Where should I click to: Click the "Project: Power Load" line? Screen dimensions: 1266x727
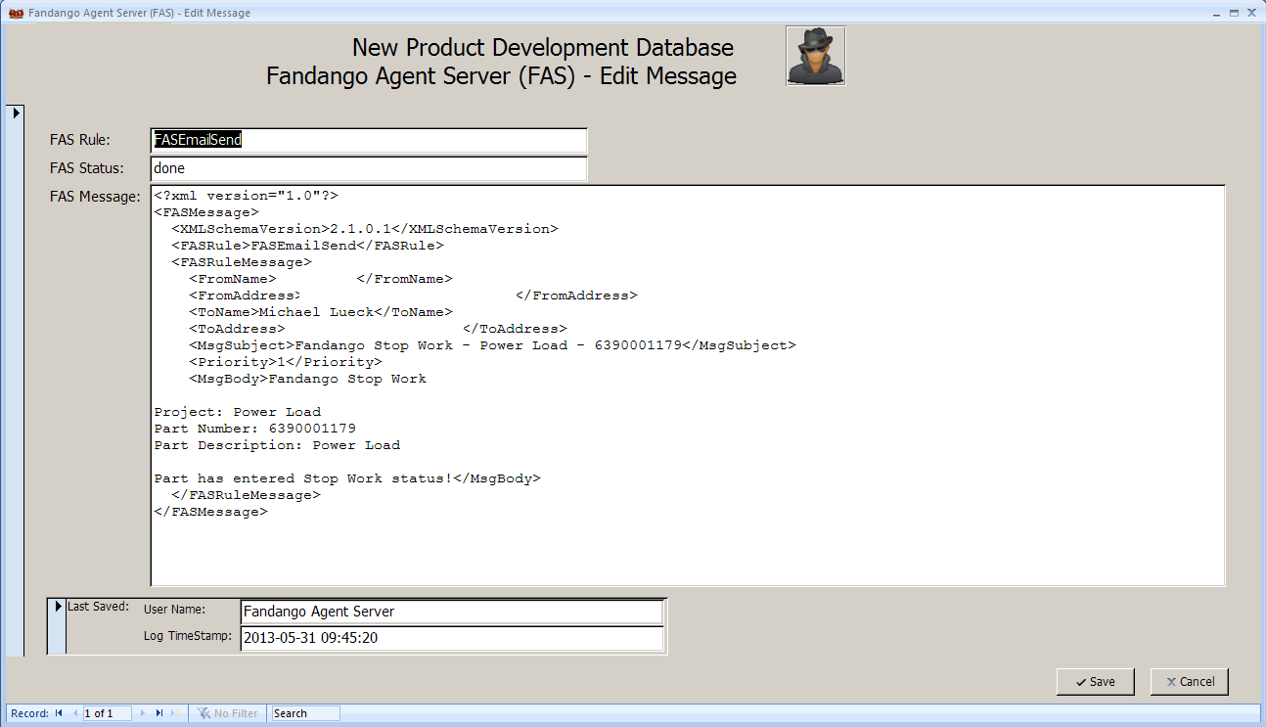[x=237, y=412]
